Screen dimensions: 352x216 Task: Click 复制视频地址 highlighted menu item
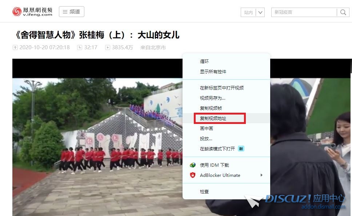(x=213, y=118)
